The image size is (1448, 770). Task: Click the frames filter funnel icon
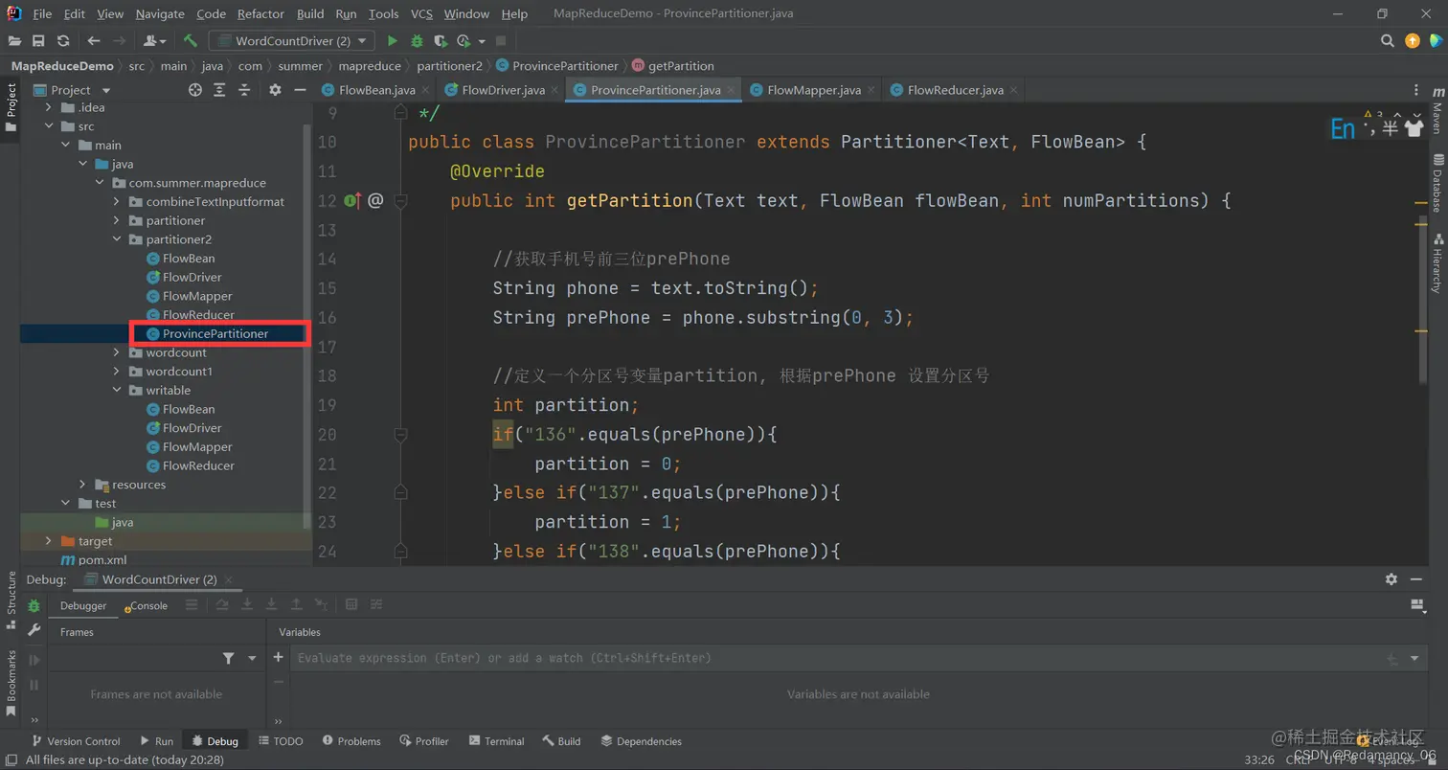click(x=228, y=658)
